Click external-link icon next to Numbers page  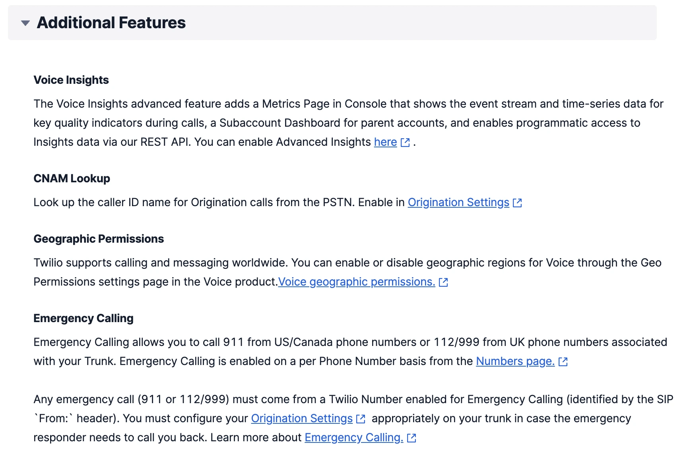[563, 362]
